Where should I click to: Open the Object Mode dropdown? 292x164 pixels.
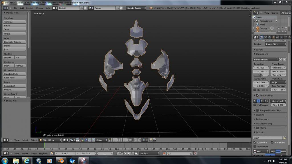[x=50, y=140]
